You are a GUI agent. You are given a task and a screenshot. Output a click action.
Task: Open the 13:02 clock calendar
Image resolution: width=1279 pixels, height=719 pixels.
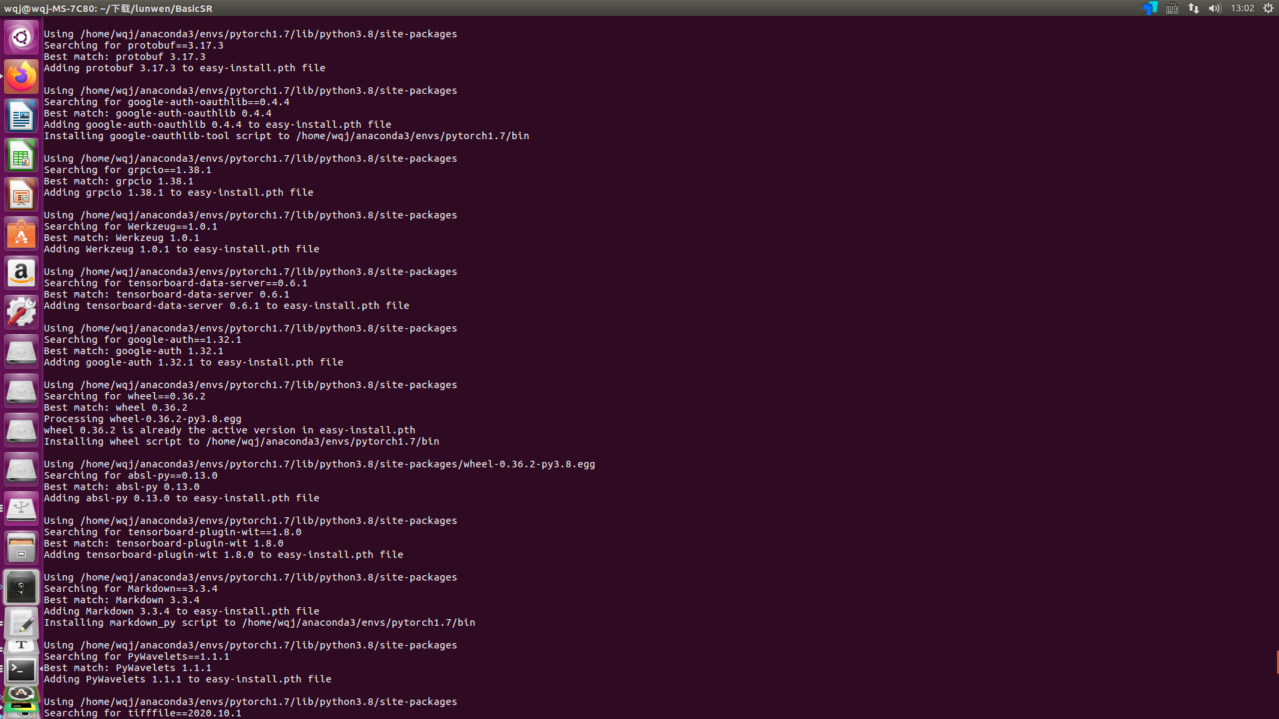point(1243,9)
